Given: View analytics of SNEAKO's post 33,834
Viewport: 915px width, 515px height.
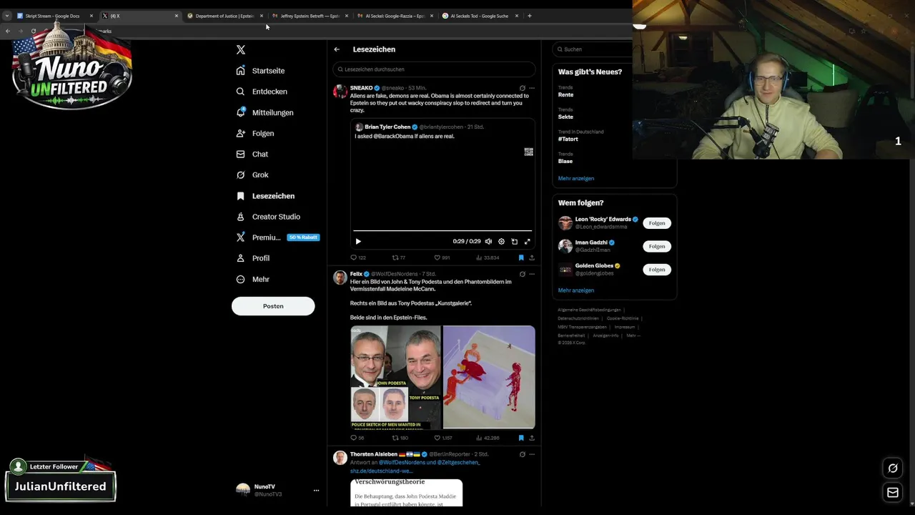Looking at the screenshot, I should [487, 257].
